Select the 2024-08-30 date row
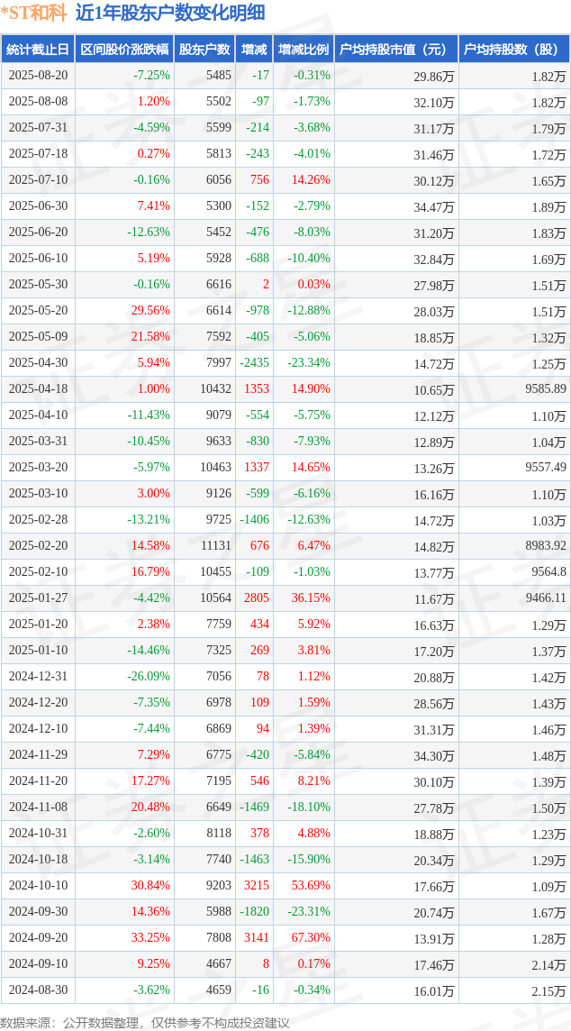The height and width of the screenshot is (1031, 571). pyautogui.click(x=285, y=990)
